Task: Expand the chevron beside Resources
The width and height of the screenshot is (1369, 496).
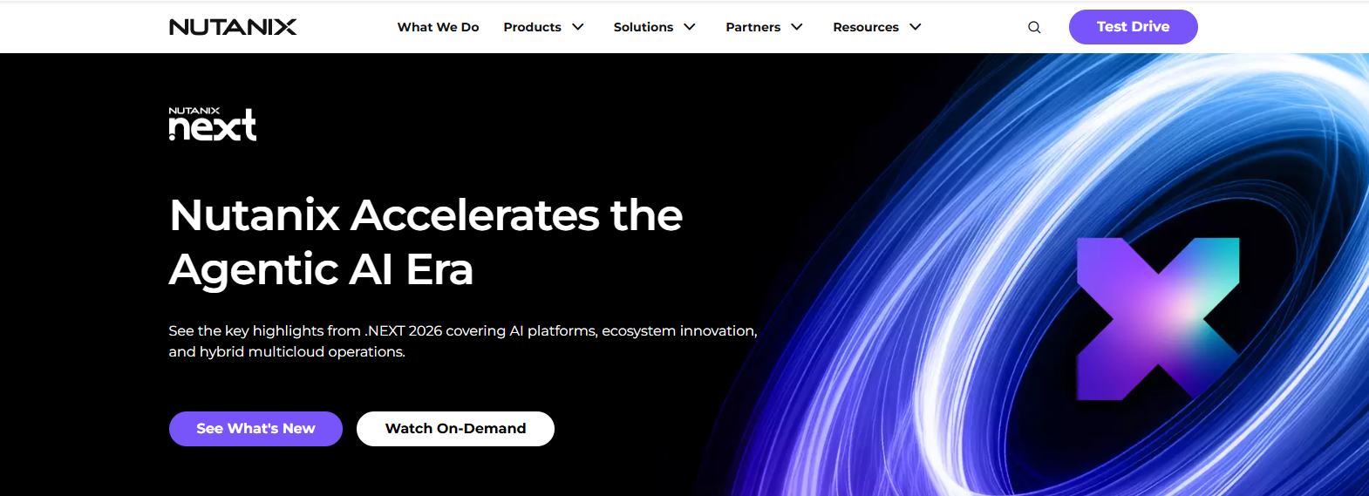Action: (915, 27)
